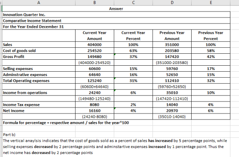This screenshot has width=239, height=157.
Task: Select the 63% cell
Action: coord(133,50)
